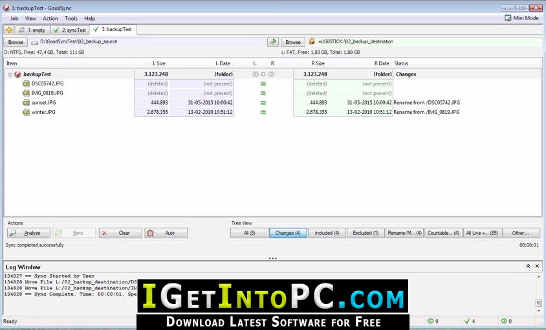Viewport: 546px width, 330px height.
Task: Toggle the Countable... (4) filter
Action: tap(443, 233)
